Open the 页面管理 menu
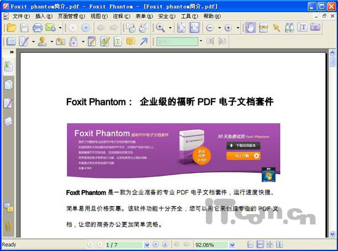Image resolution: width=338 pixels, height=251 pixels. click(x=71, y=16)
